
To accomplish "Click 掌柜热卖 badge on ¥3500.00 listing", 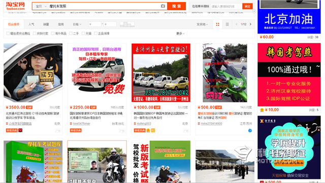I will point(12,130).
